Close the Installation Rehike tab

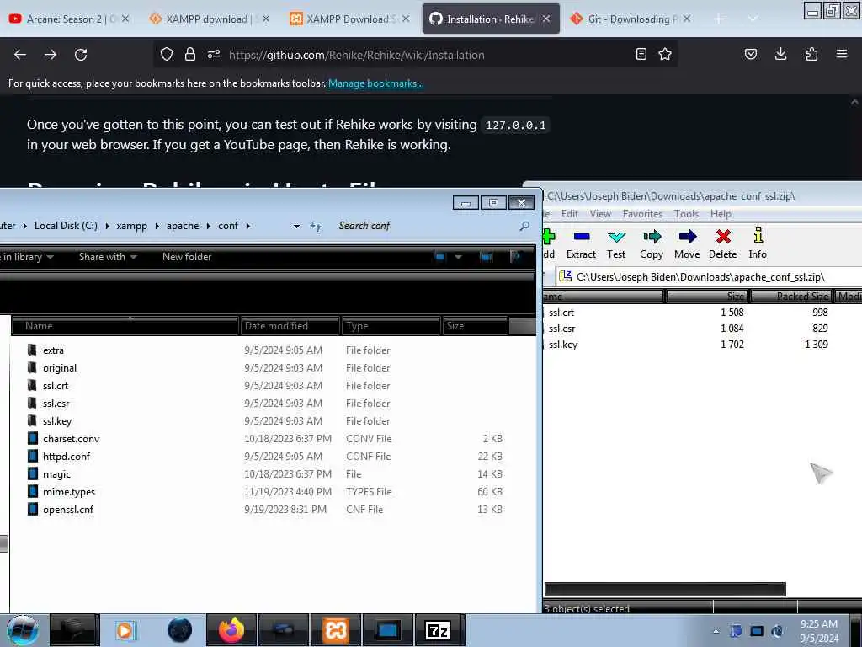545,19
